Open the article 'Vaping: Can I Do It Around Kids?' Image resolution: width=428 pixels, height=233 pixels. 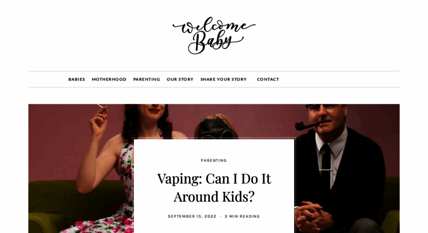point(214,188)
